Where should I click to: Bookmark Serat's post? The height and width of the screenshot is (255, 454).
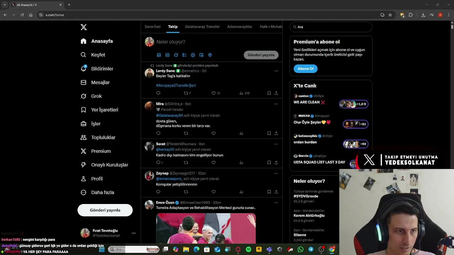(269, 163)
